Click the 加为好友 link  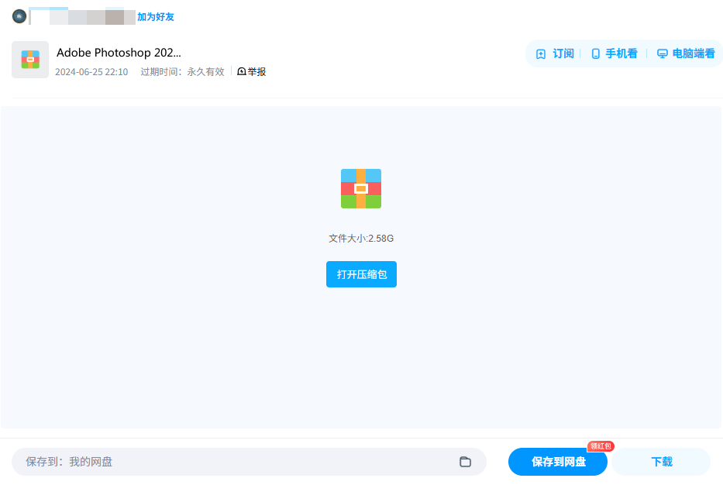(157, 15)
